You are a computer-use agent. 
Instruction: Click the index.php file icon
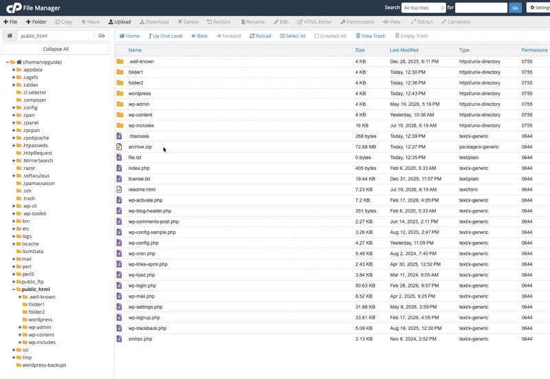pyautogui.click(x=119, y=168)
